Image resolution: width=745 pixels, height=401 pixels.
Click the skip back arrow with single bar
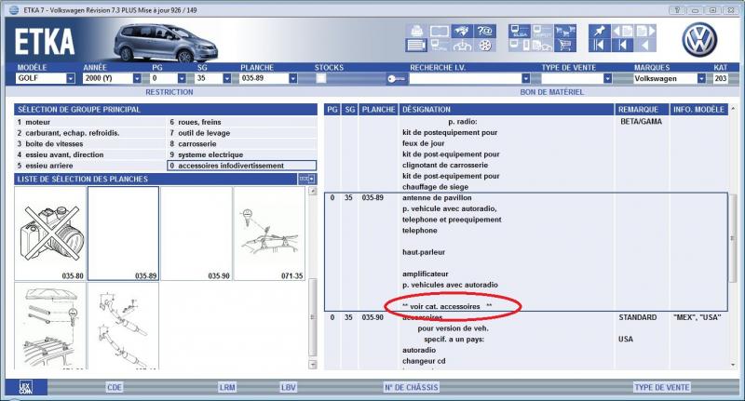coord(622,45)
